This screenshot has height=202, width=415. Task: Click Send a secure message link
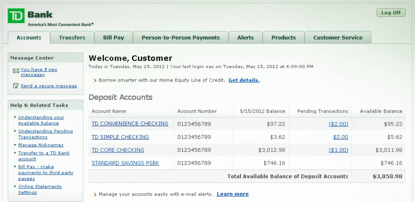click(x=49, y=86)
